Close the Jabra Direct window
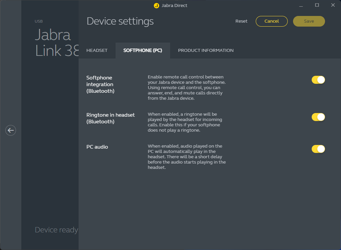Viewport: 341px width, 250px height. pos(333,5)
